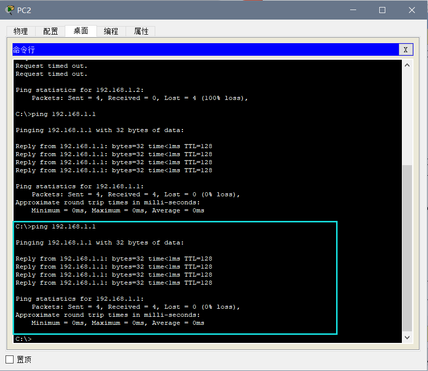Enable the 置顶 checkbox

click(10, 359)
